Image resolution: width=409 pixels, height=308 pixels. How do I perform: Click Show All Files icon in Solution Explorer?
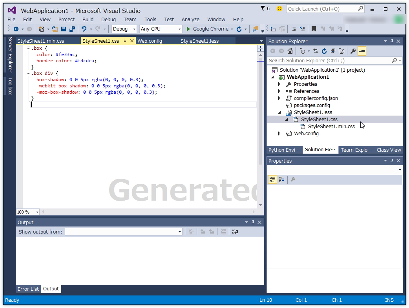341,51
